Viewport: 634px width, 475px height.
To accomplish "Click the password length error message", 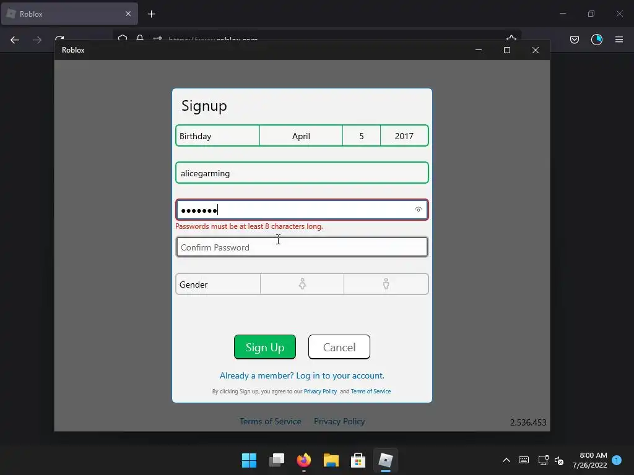I will point(249,226).
